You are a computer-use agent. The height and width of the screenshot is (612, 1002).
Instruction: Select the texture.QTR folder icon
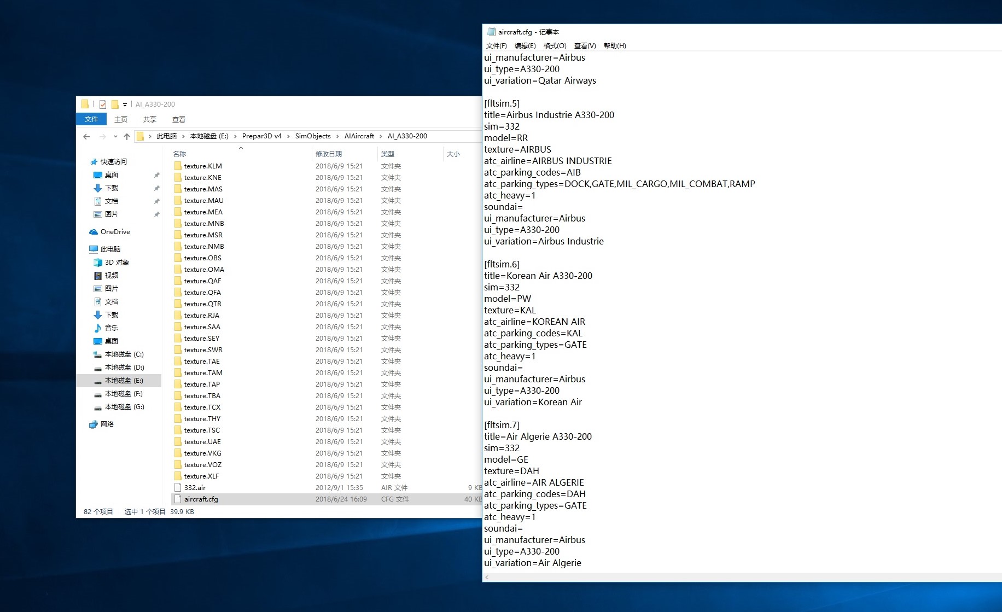178,304
